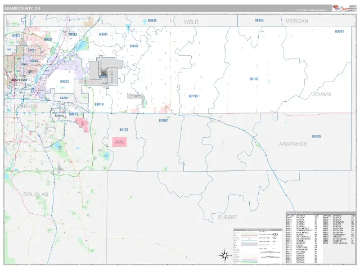Click the 'ADAMS COUNTY, CO' map title

(22, 8)
